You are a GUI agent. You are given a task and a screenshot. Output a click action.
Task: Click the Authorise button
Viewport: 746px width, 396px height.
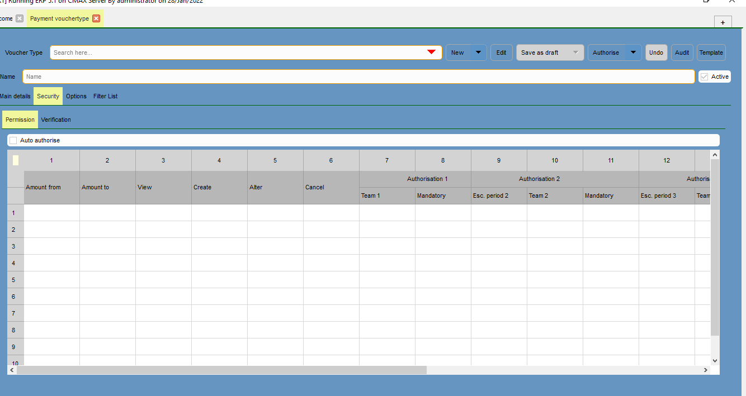[x=606, y=53]
